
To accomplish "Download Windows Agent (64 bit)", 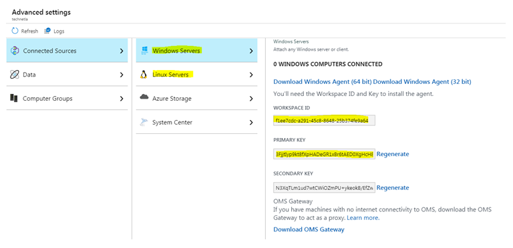I will [x=323, y=81].
